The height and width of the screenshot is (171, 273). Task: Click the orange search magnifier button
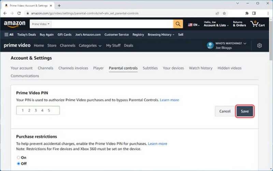178,24
